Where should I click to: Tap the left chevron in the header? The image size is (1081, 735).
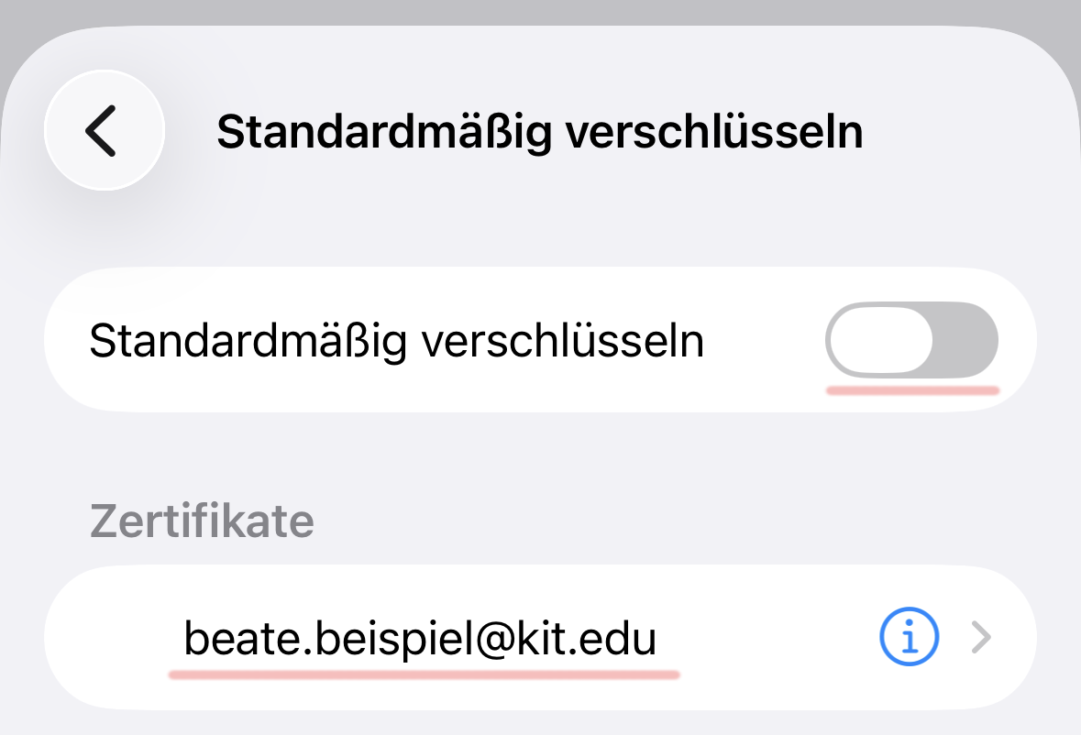(x=104, y=131)
